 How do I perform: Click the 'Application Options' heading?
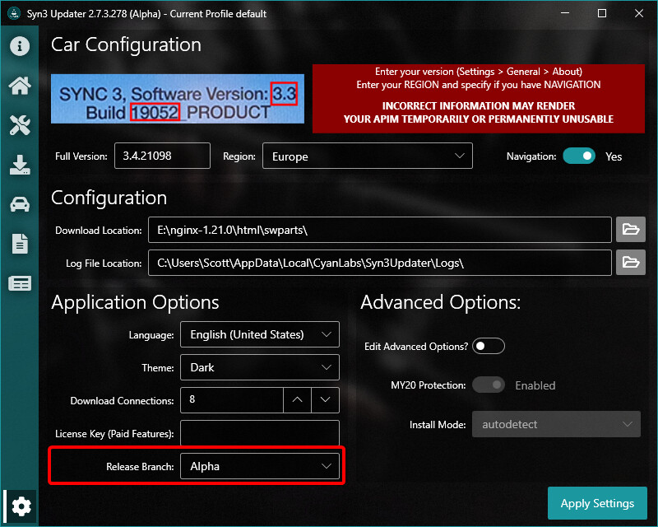pos(135,302)
